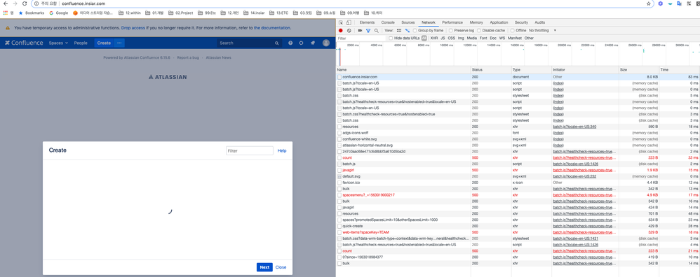
Task: Select the confluence.insiar.com document request row
Action: [x=518, y=77]
